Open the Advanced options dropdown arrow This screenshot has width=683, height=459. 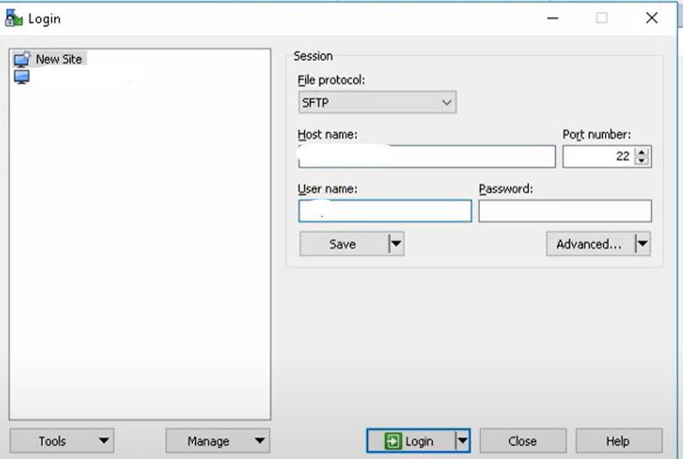tap(642, 244)
